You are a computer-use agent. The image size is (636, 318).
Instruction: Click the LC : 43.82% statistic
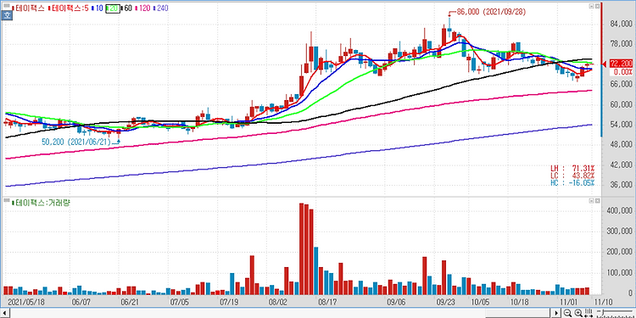[572, 176]
